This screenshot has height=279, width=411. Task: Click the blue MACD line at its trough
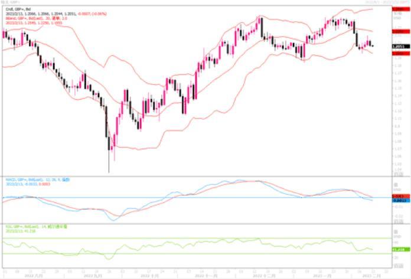coord(113,219)
